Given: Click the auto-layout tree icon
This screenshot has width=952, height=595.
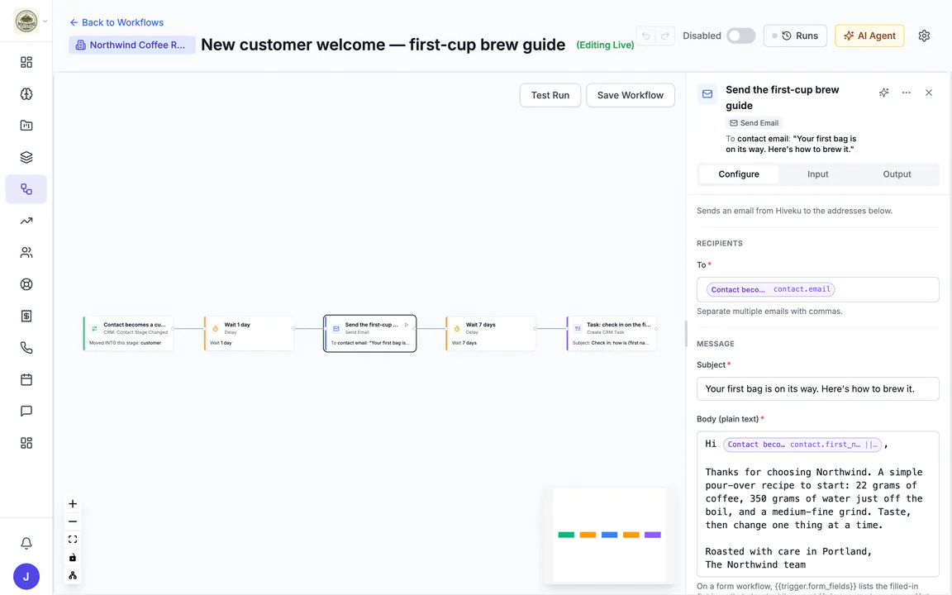Looking at the screenshot, I should [x=72, y=575].
